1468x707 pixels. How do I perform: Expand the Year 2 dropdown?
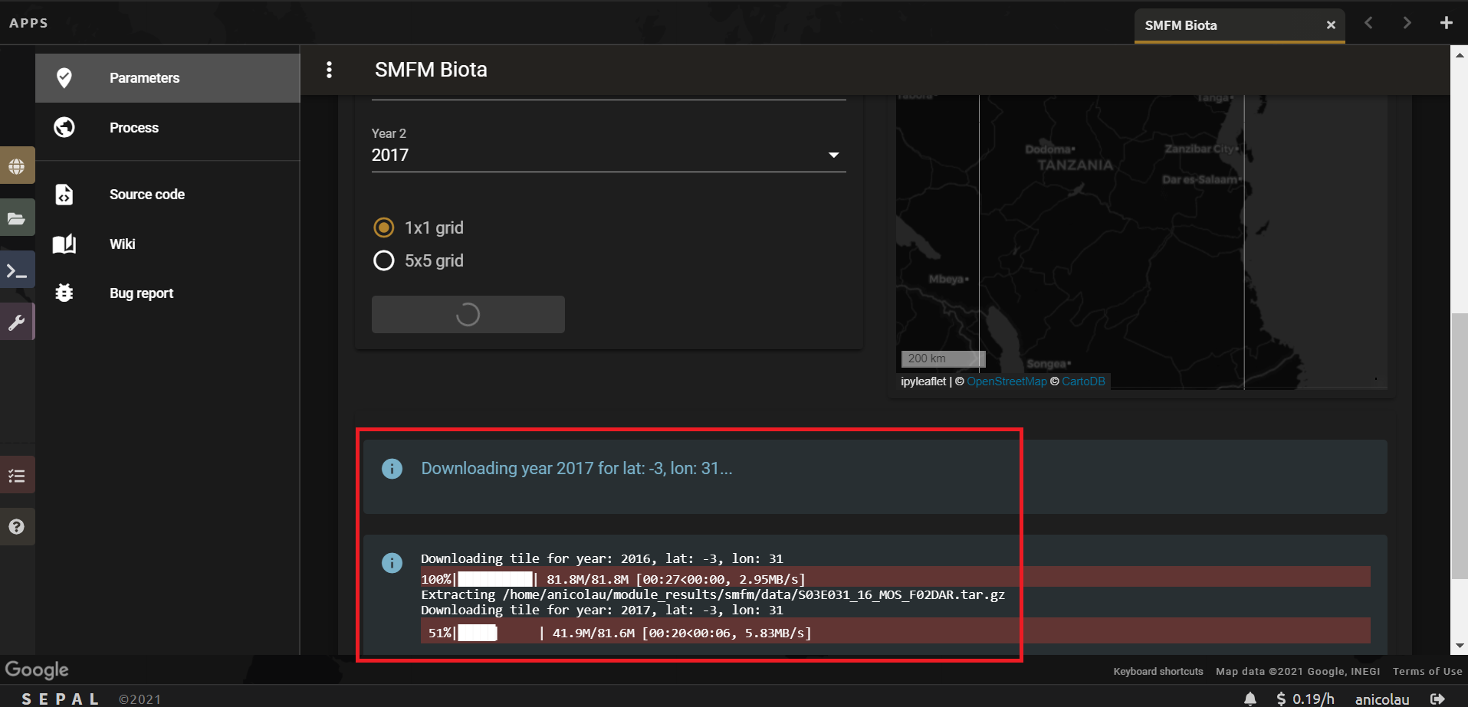[609, 155]
